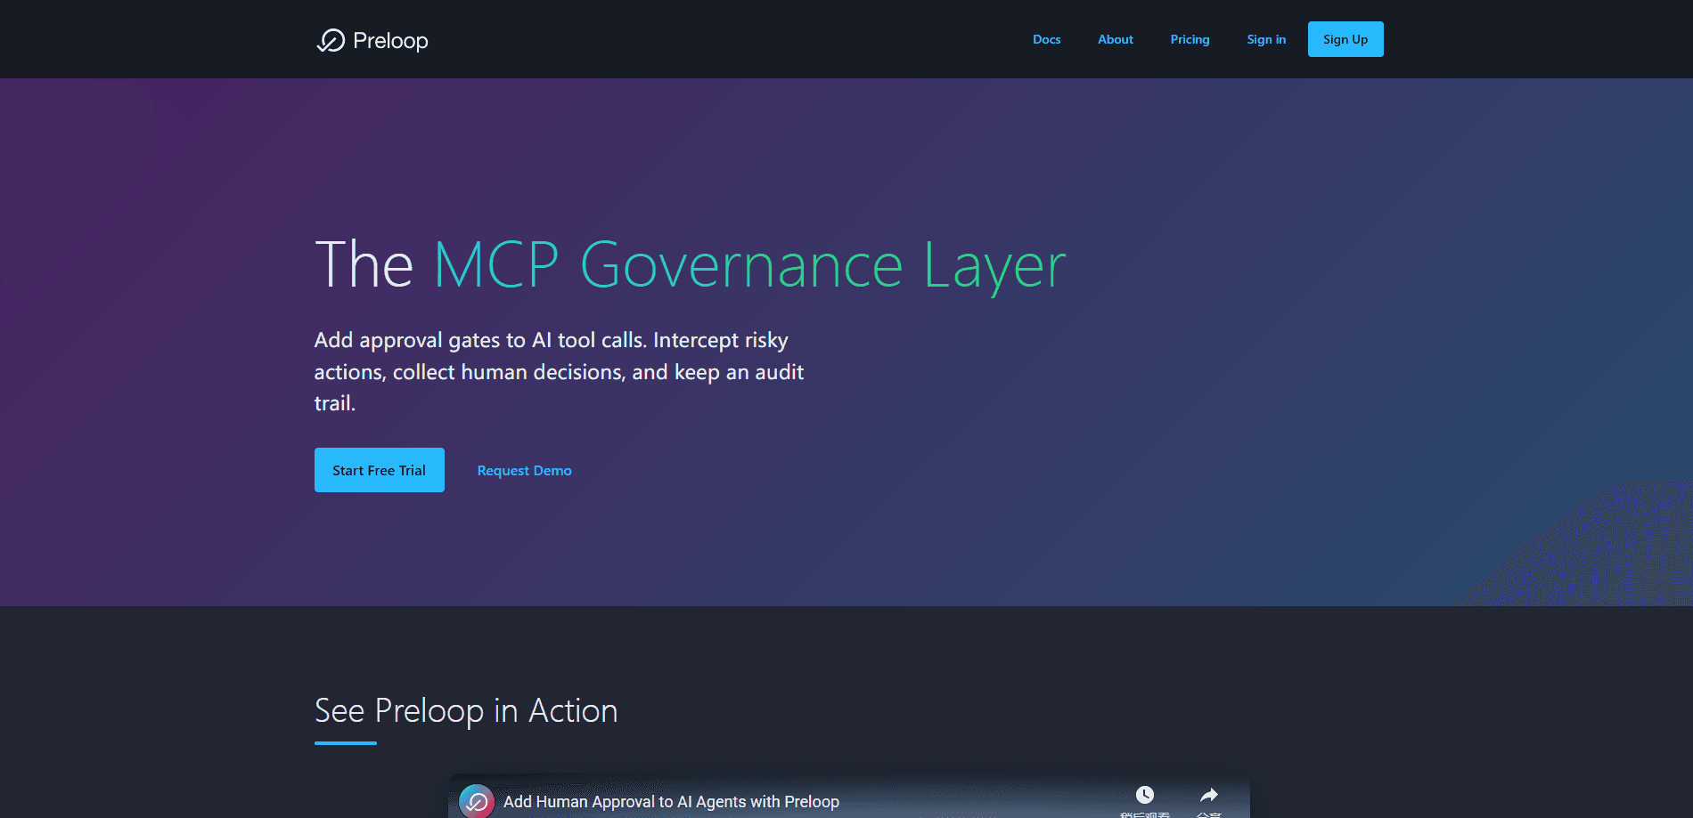Click the Request Demo link
The width and height of the screenshot is (1693, 818).
point(524,470)
